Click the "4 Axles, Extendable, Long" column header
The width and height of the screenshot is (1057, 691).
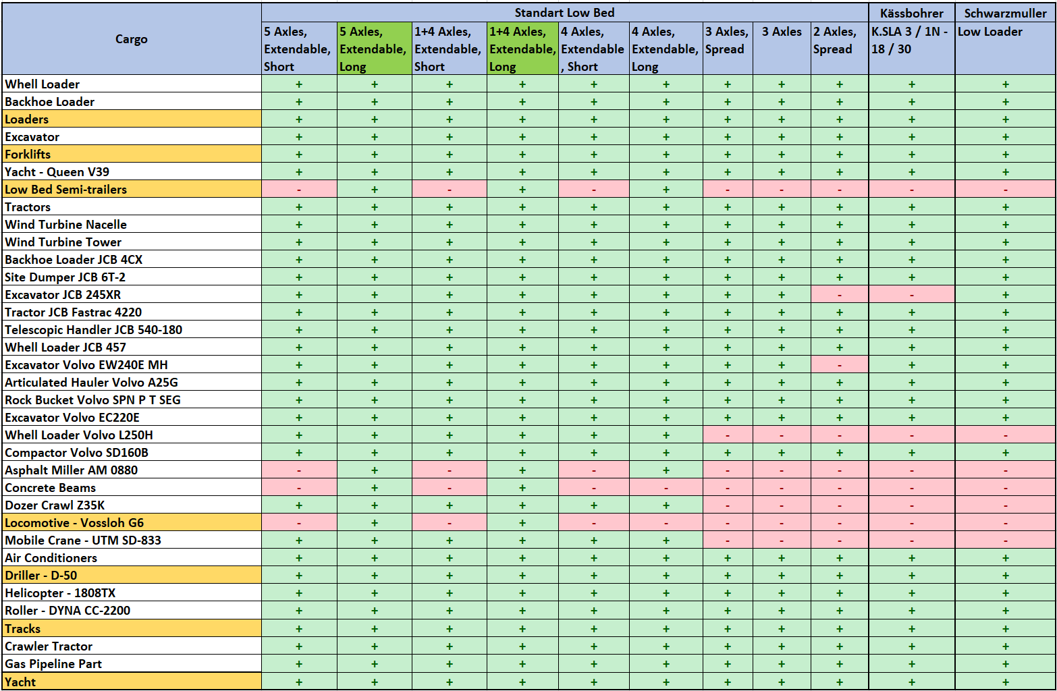(x=666, y=49)
